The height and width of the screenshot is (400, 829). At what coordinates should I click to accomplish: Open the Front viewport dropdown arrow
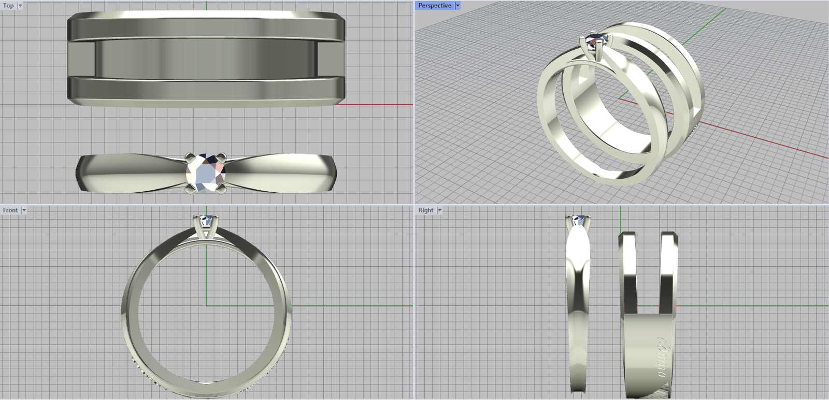click(24, 210)
